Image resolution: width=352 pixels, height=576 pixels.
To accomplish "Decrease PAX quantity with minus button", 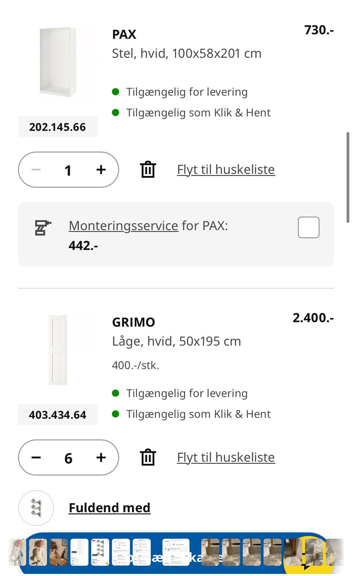I will (36, 170).
